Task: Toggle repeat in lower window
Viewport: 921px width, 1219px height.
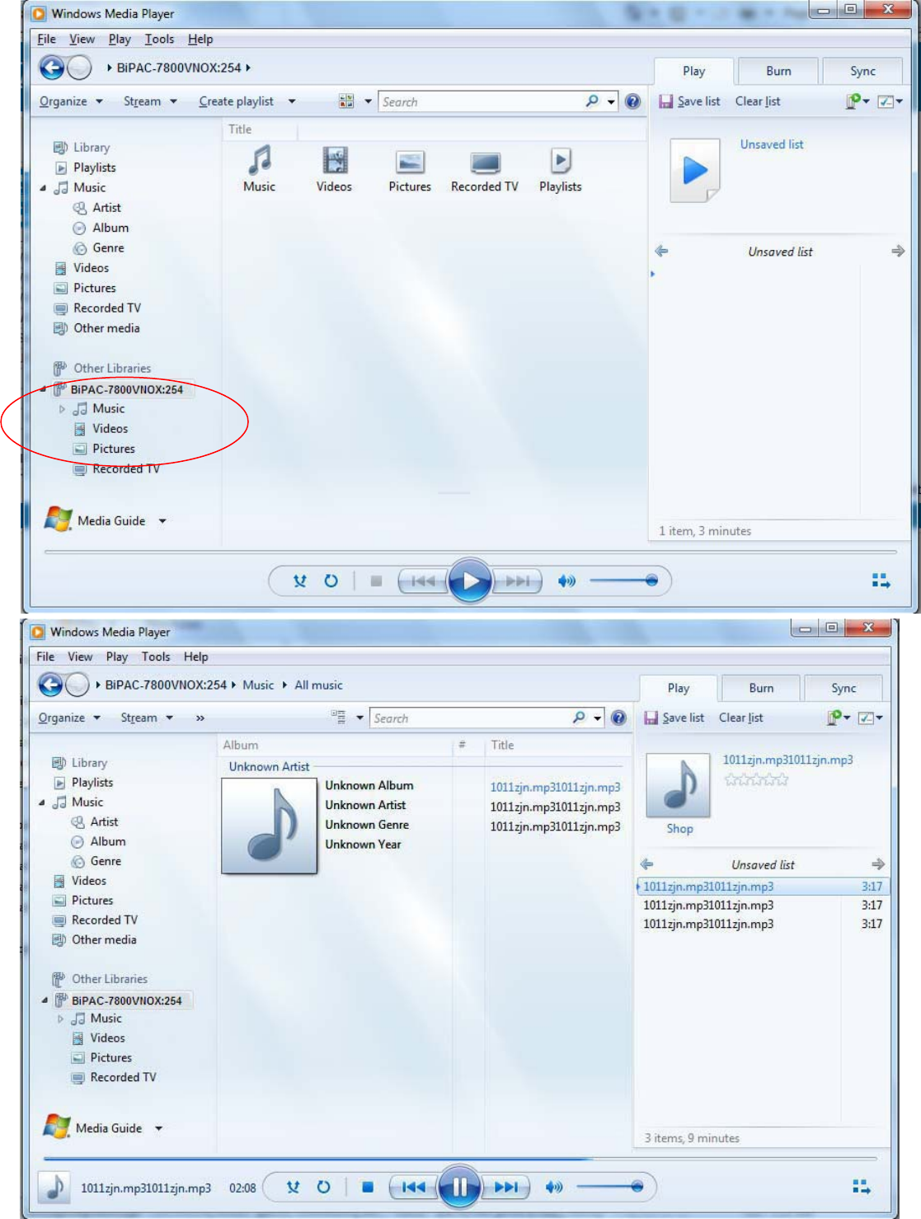Action: click(323, 1187)
